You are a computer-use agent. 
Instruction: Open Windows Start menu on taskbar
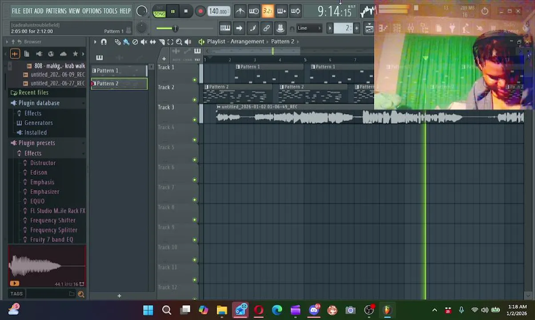point(148,310)
